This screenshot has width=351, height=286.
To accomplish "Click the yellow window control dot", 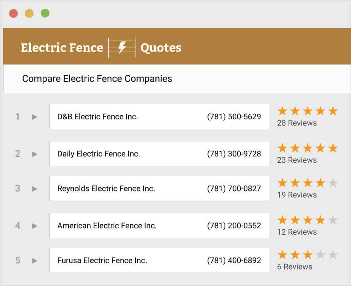I will pos(29,13).
